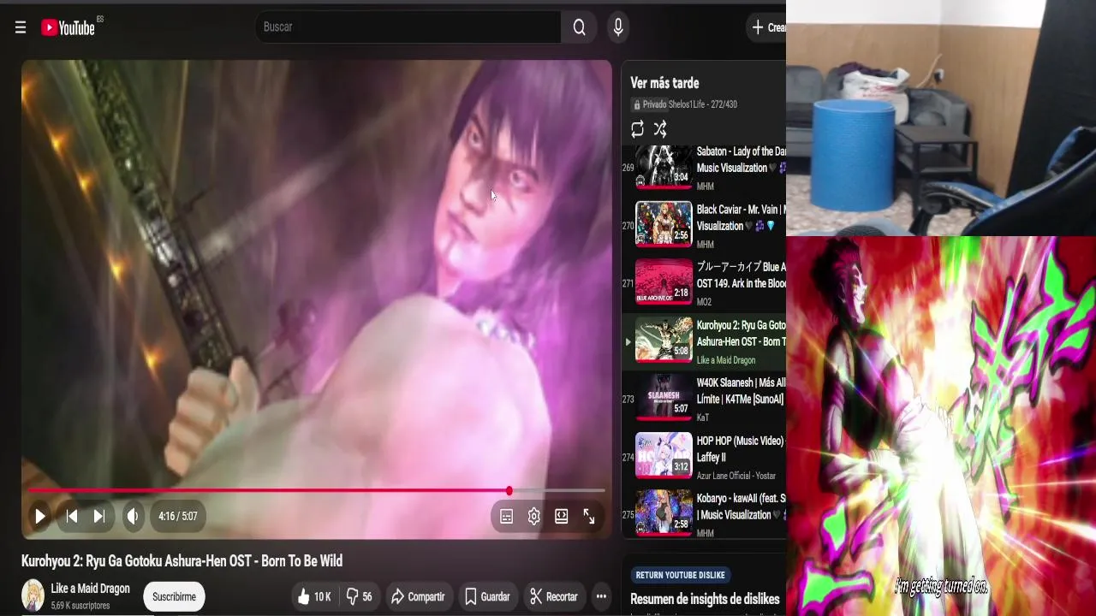Open Kobaryo kawAll playlist video
Image resolution: width=1096 pixels, height=616 pixels.
tap(704, 514)
